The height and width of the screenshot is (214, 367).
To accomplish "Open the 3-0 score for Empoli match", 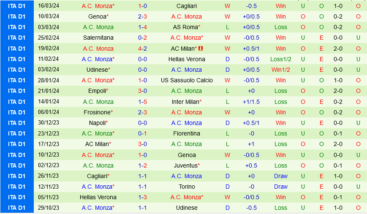I will 142,91.
